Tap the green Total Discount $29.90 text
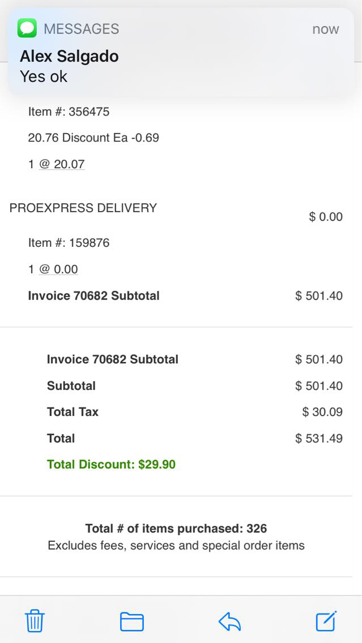Image resolution: width=362 pixels, height=643 pixels. [111, 465]
